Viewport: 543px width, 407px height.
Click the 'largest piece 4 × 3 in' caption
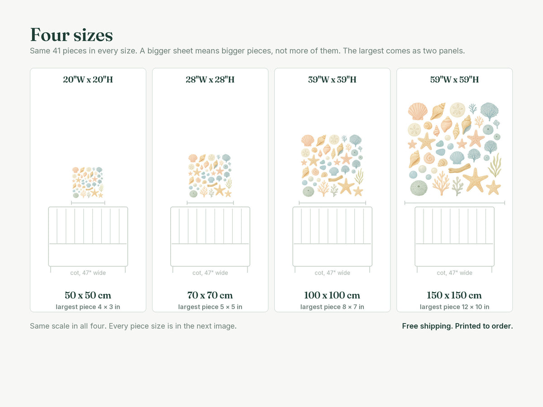click(x=88, y=307)
